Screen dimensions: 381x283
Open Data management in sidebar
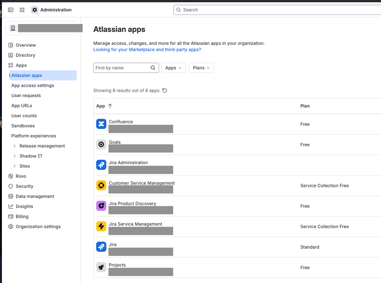(35, 196)
